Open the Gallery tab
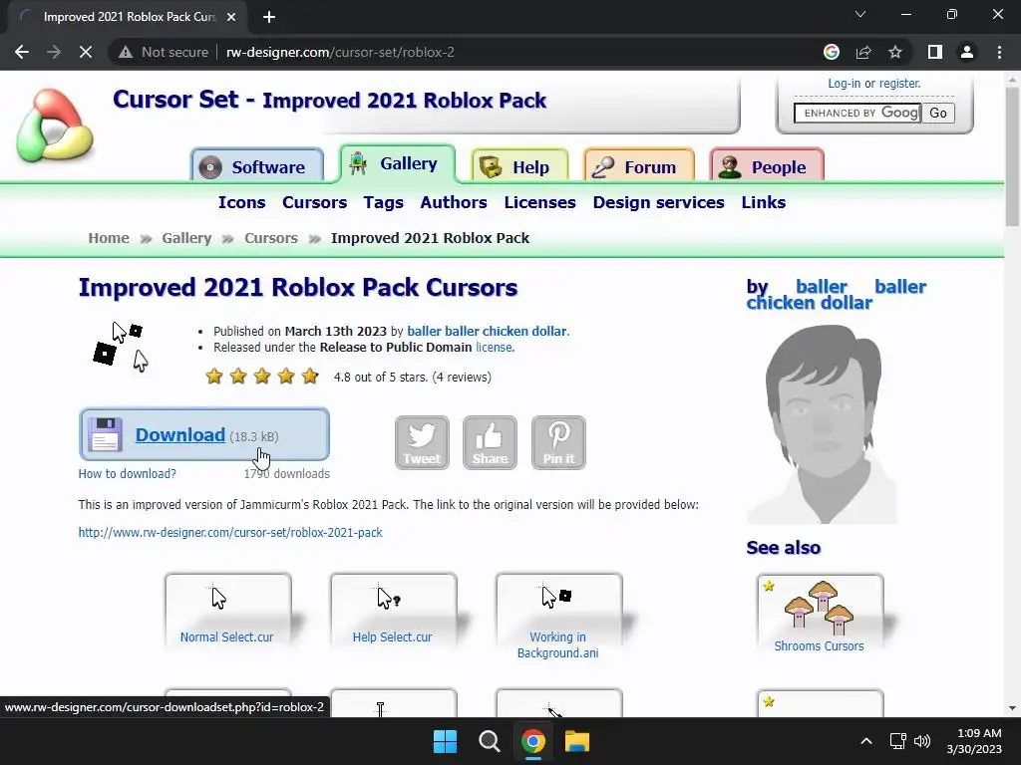The image size is (1021, 765). coord(397,164)
